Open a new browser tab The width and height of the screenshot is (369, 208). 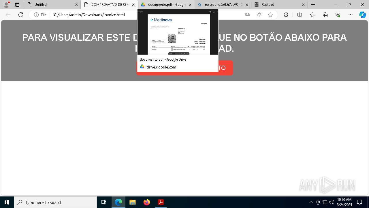pyautogui.click(x=313, y=5)
